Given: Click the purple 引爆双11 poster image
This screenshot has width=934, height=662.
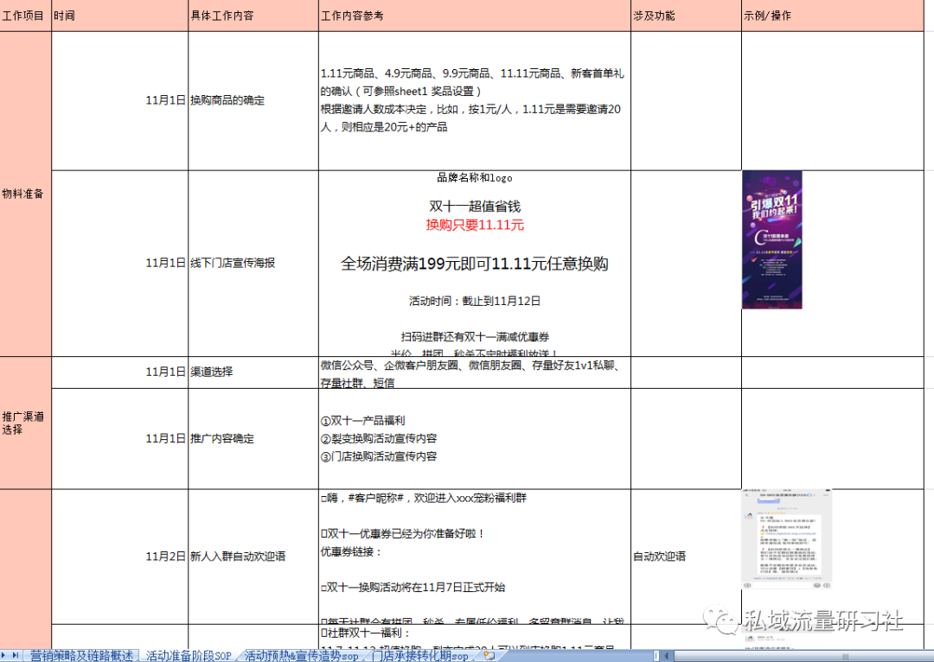Looking at the screenshot, I should (772, 240).
